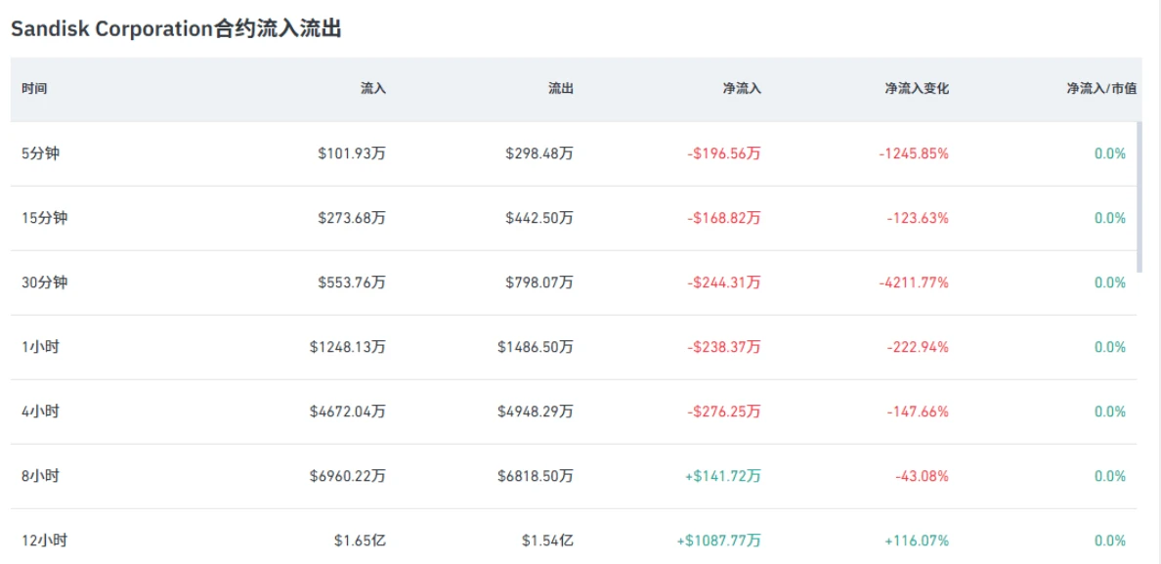Viewport: 1161px width, 564px height.
Task: Click the outflow value $1486.50万
Action: (x=536, y=347)
